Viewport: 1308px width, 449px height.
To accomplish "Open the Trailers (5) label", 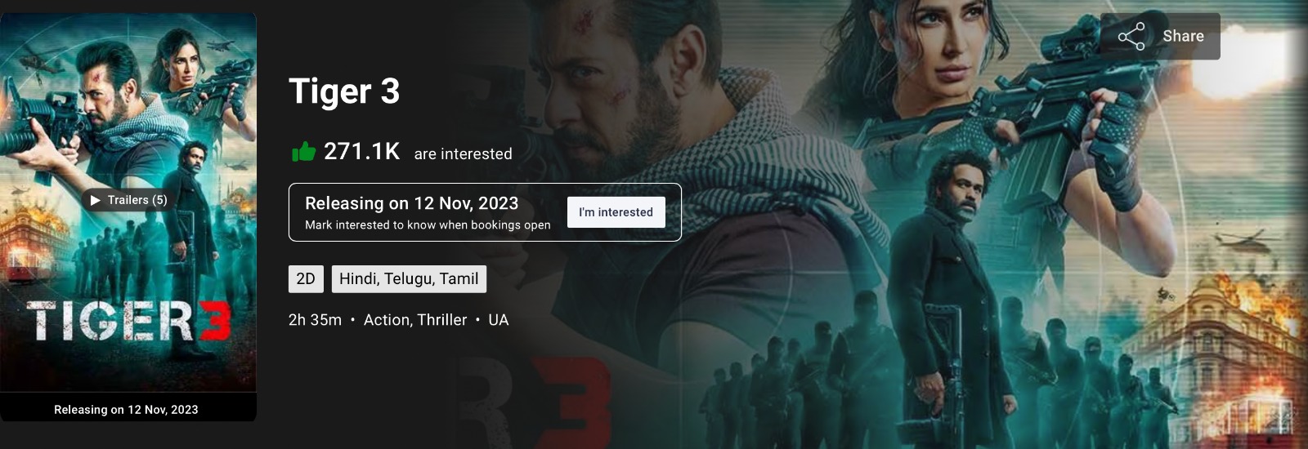I will (x=137, y=200).
